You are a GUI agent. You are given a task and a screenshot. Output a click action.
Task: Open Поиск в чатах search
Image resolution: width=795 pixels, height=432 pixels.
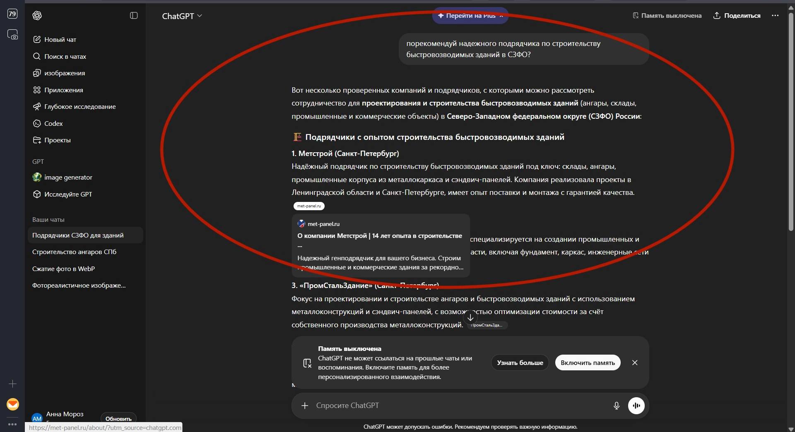[x=85, y=56]
